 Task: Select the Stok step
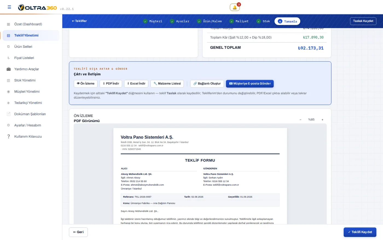pyautogui.click(x=263, y=21)
